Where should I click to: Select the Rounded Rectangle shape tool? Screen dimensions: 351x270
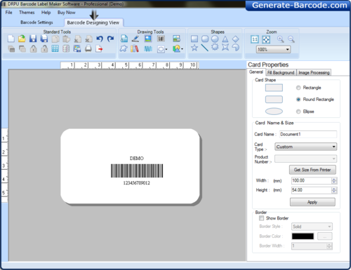click(x=205, y=39)
